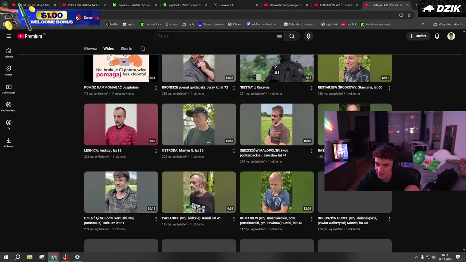Open more options for PABIANICE Kamil video

(x=234, y=219)
